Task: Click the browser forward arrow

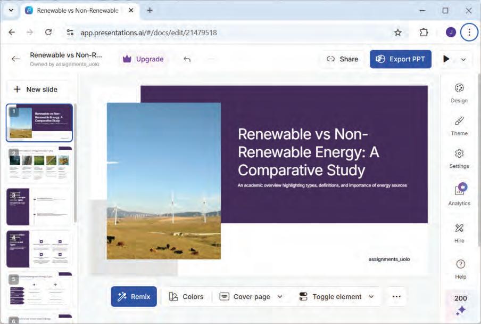Action: [30, 33]
